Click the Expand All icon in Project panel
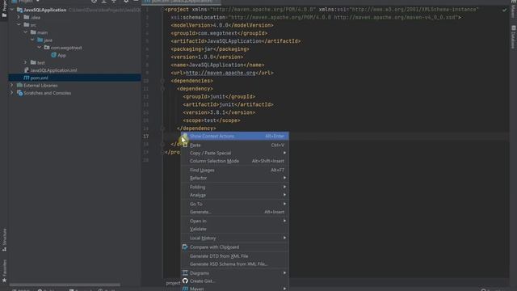Screen dimensions: 517x291 (104, 2)
